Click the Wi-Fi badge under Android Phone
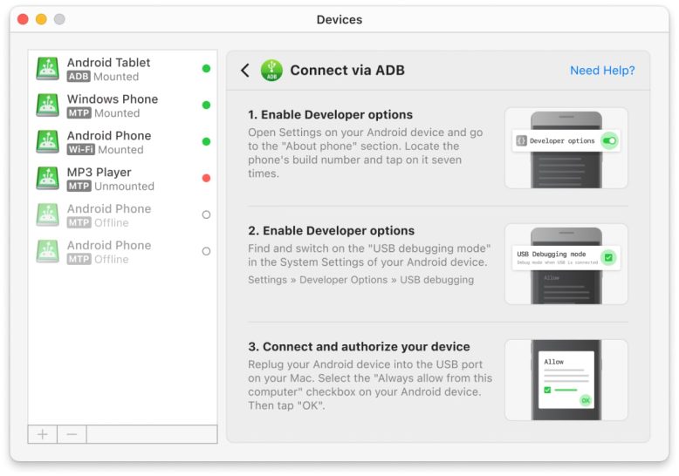The height and width of the screenshot is (476, 679). coord(80,150)
